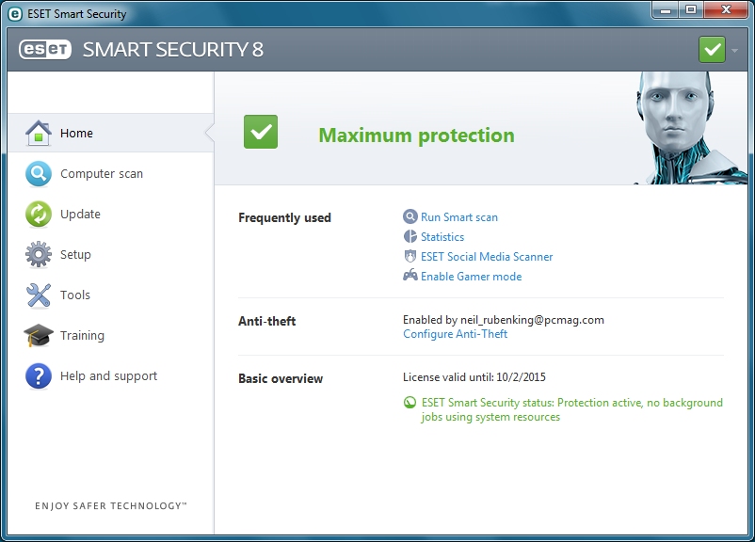Select the Home house icon

point(38,133)
